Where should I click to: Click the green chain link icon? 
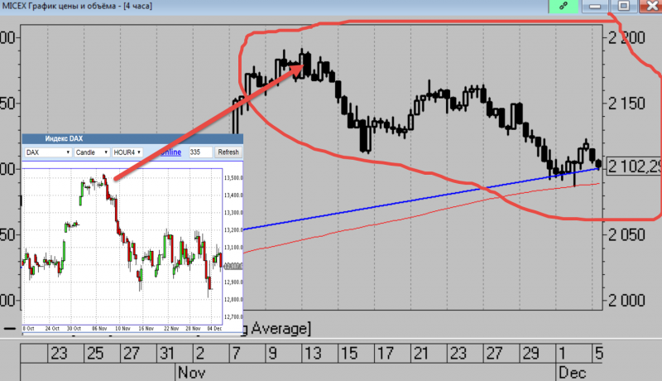pyautogui.click(x=564, y=6)
